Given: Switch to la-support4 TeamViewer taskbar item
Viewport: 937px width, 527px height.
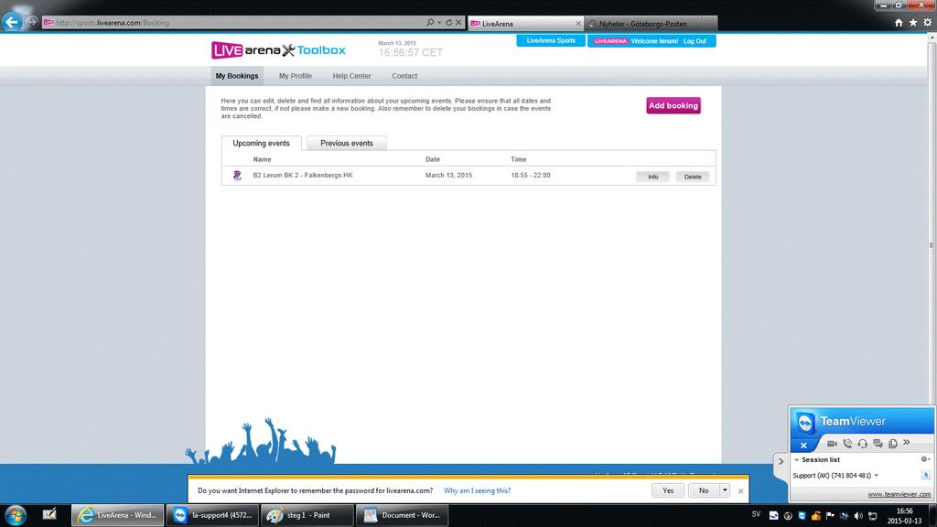Looking at the screenshot, I should [x=212, y=515].
